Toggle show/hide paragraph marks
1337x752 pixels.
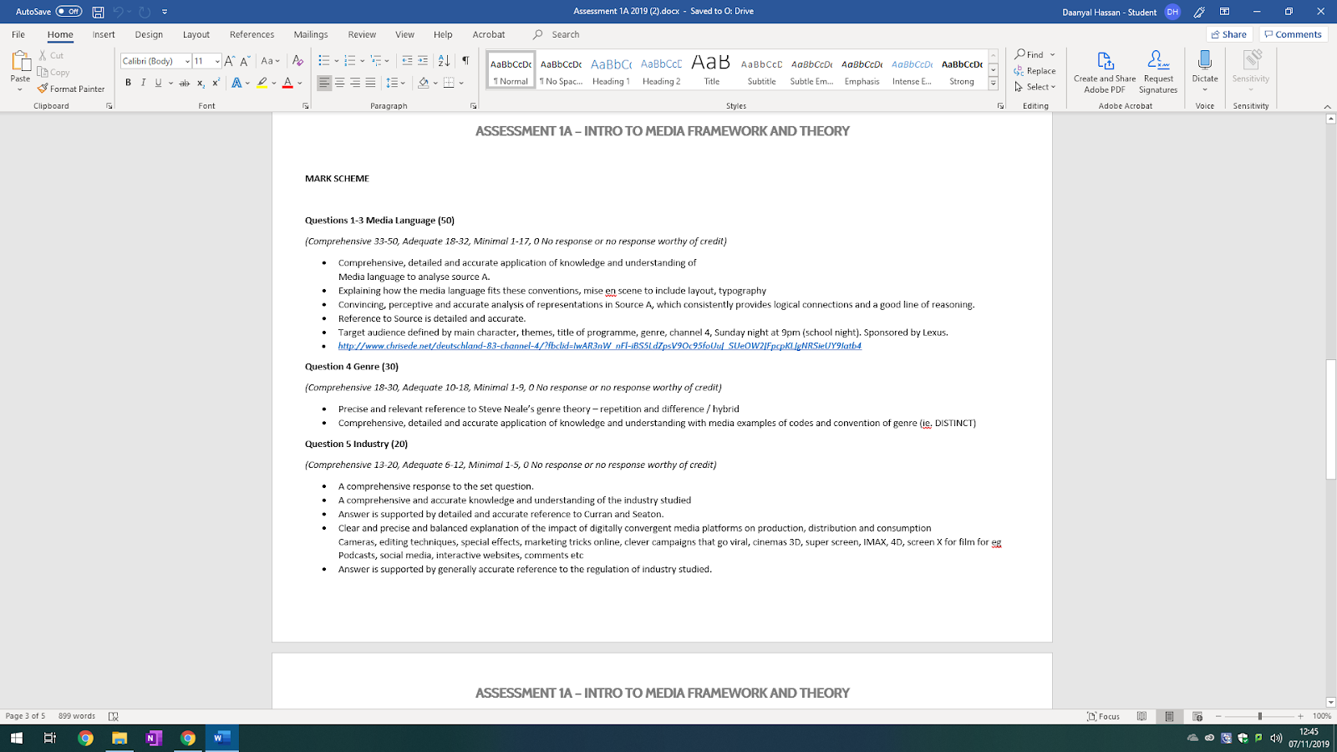click(x=465, y=61)
